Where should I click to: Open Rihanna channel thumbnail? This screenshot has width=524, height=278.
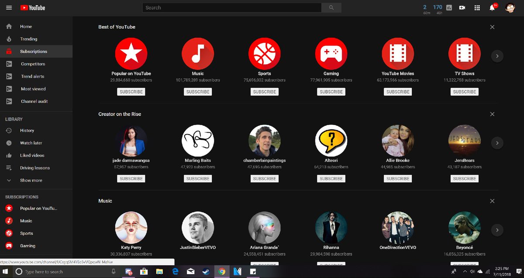tap(331, 227)
